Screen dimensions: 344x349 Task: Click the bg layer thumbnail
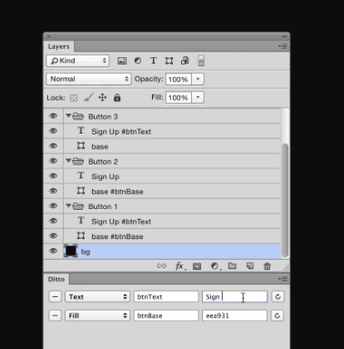(x=70, y=251)
